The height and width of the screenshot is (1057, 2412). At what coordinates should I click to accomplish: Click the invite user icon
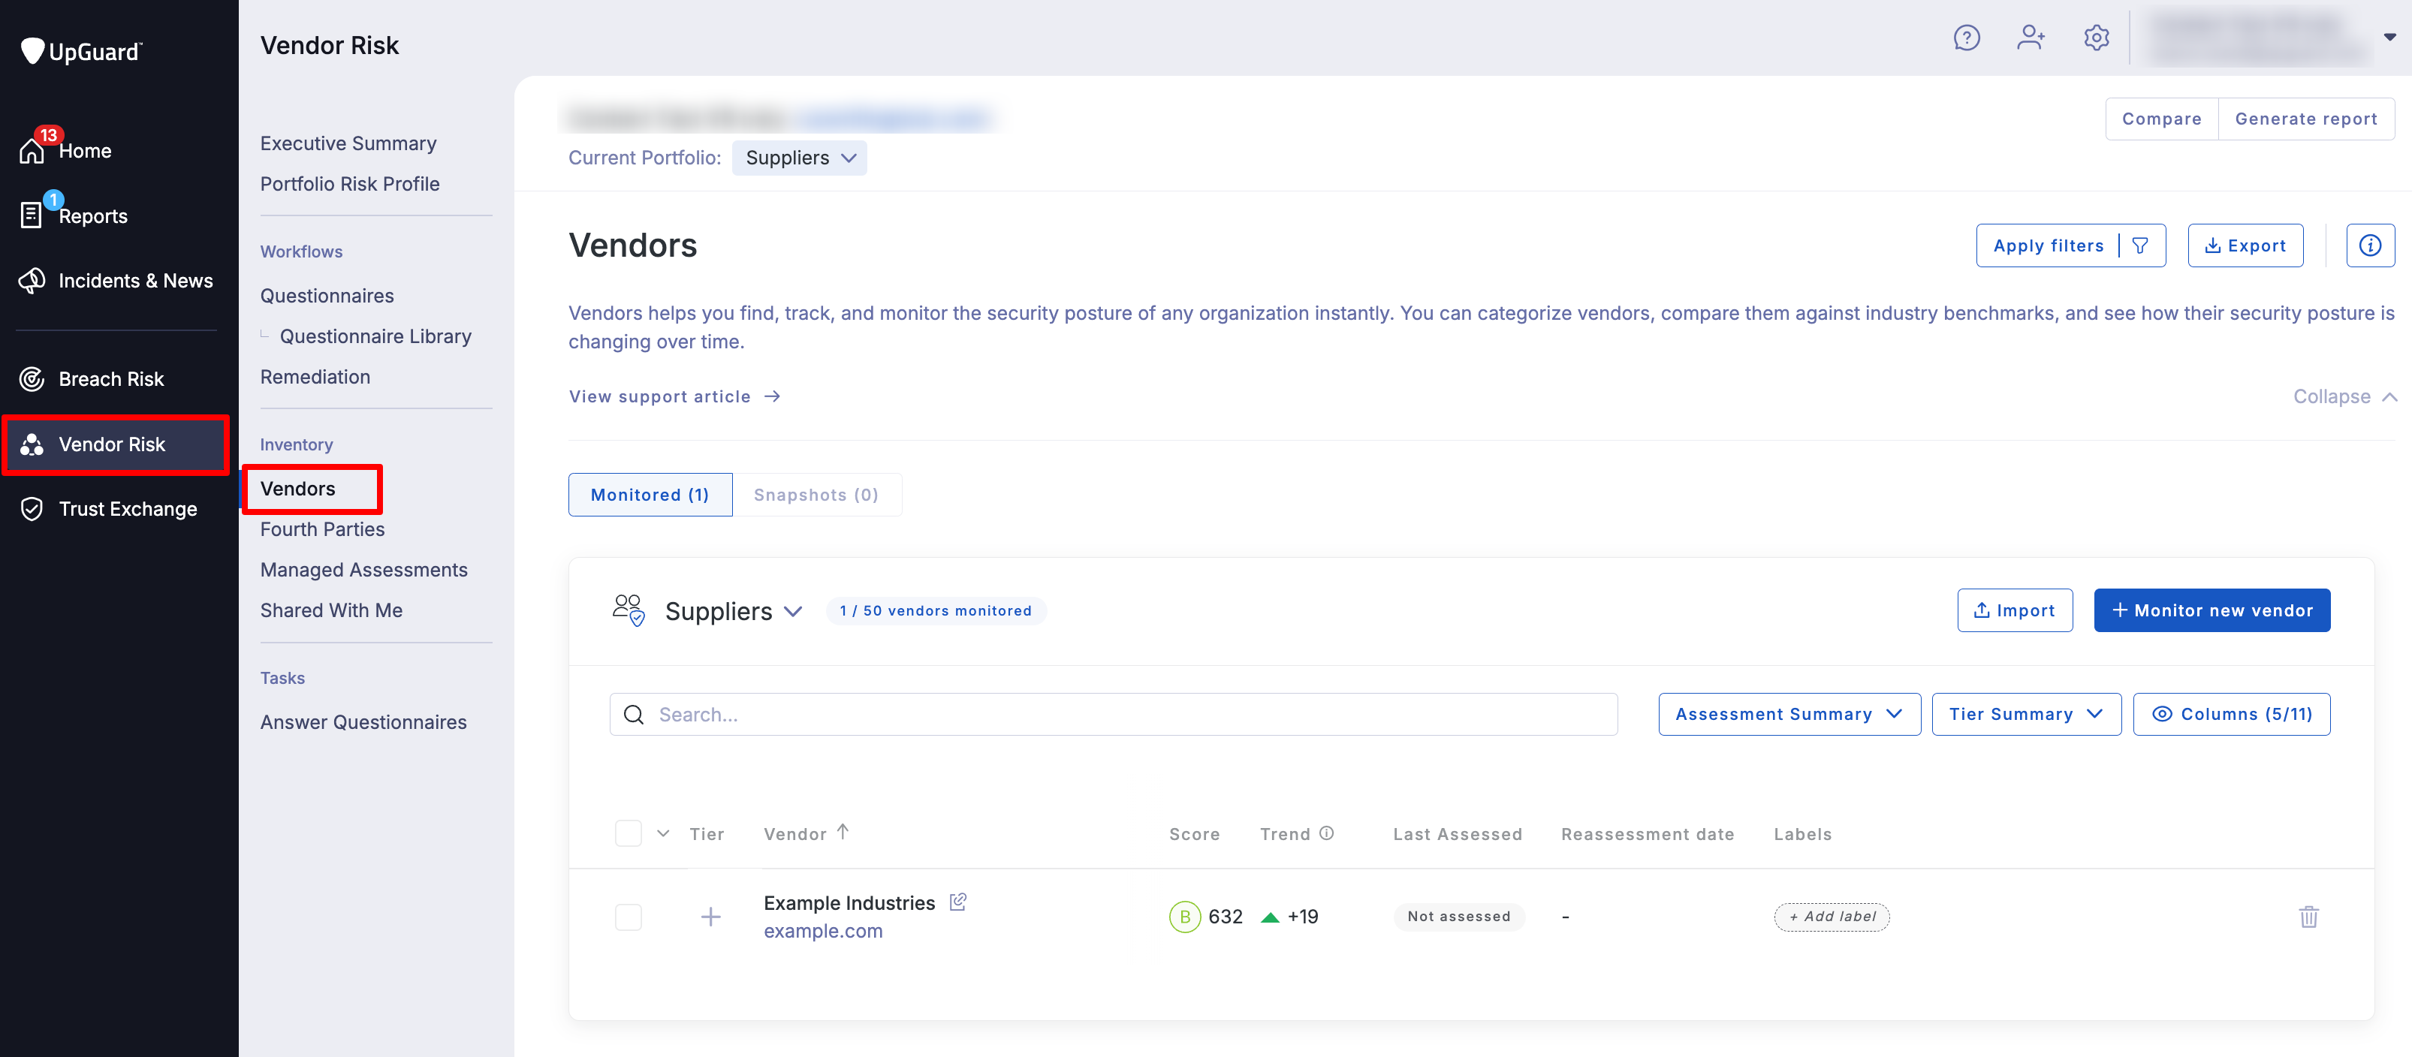(2030, 38)
